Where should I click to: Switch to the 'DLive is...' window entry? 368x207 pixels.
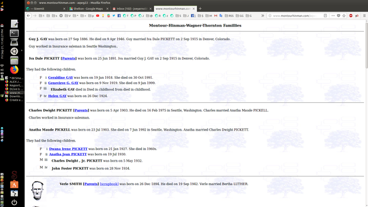(14, 89)
